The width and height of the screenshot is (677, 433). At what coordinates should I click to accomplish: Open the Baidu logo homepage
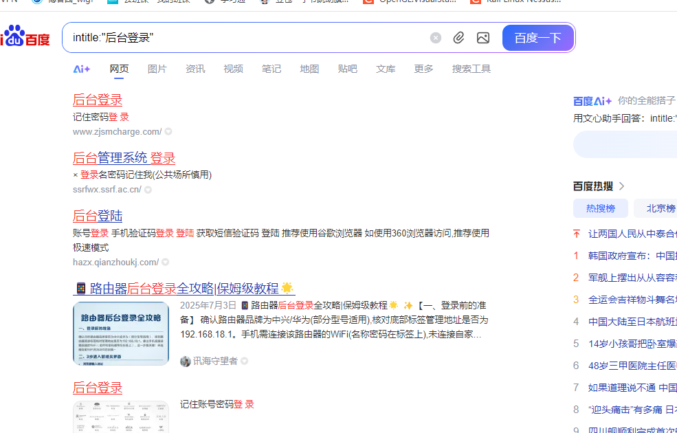pos(25,36)
